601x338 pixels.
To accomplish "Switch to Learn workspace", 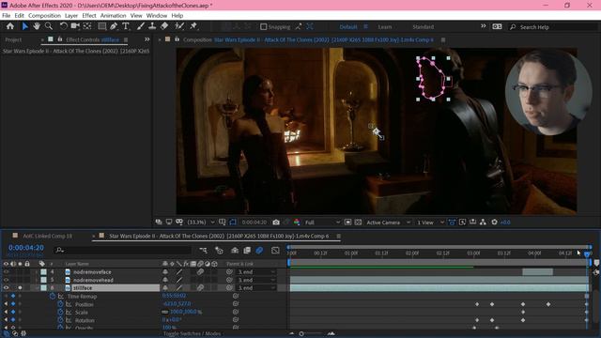I will tap(385, 27).
